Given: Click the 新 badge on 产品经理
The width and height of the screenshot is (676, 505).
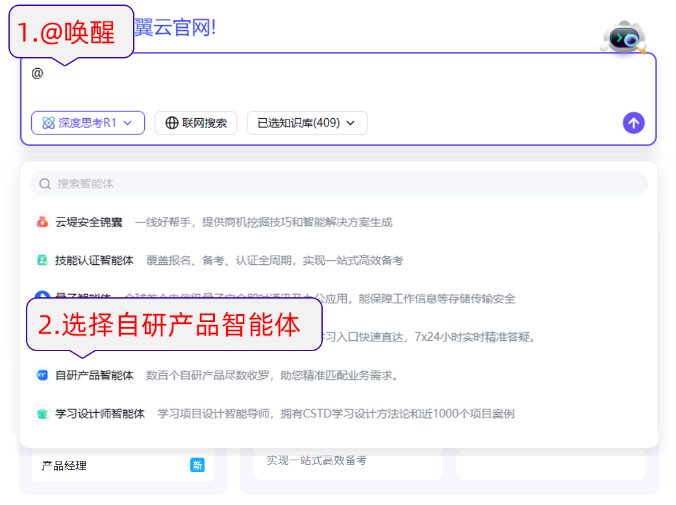Looking at the screenshot, I should tap(198, 465).
